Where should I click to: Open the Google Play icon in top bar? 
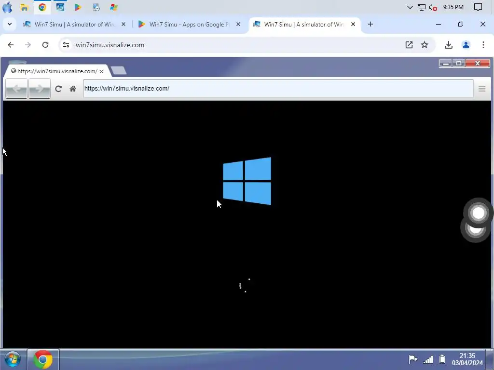click(x=78, y=7)
